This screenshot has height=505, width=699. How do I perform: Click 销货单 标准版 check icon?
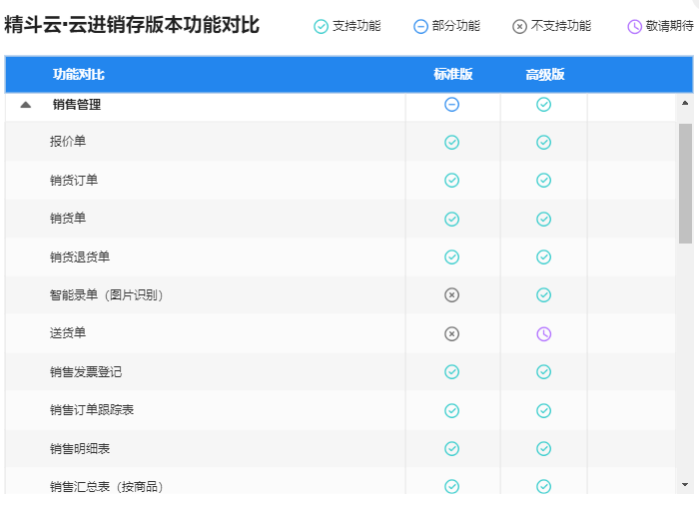[451, 219]
